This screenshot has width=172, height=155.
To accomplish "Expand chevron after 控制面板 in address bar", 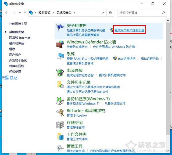I will click(x=53, y=13).
